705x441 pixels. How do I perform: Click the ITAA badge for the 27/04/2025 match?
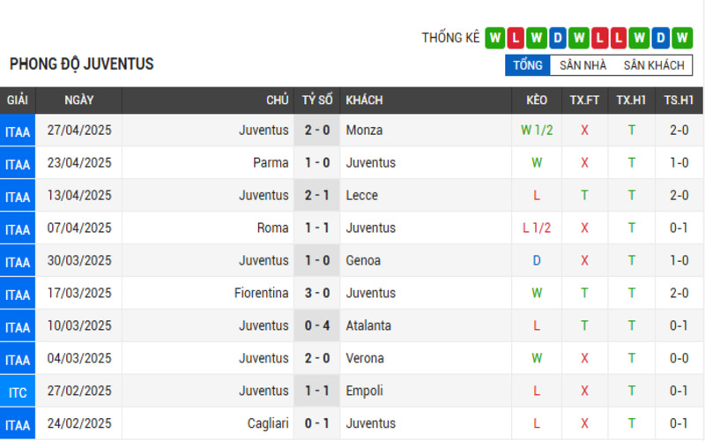tap(18, 131)
